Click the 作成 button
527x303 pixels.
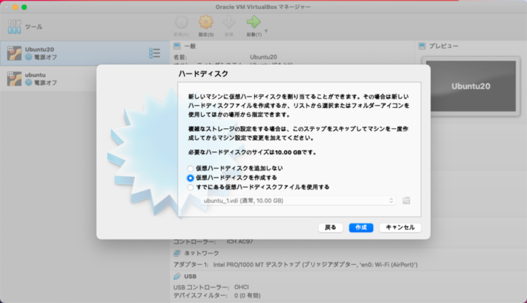[361, 227]
